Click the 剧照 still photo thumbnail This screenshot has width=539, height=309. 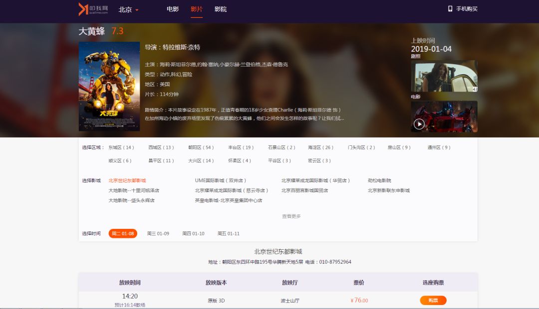[445, 76]
